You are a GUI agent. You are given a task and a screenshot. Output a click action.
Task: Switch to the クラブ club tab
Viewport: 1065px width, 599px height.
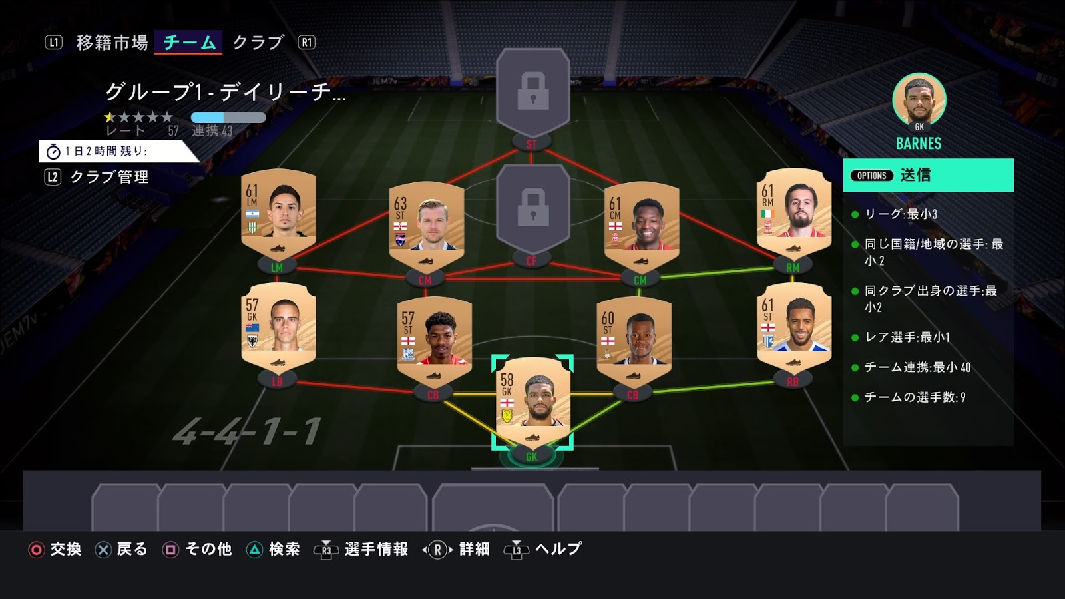click(258, 43)
